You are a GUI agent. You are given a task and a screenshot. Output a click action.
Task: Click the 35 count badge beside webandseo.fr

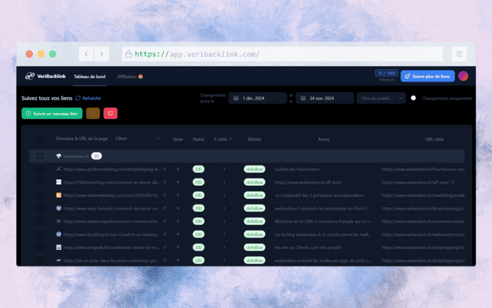pyautogui.click(x=96, y=156)
